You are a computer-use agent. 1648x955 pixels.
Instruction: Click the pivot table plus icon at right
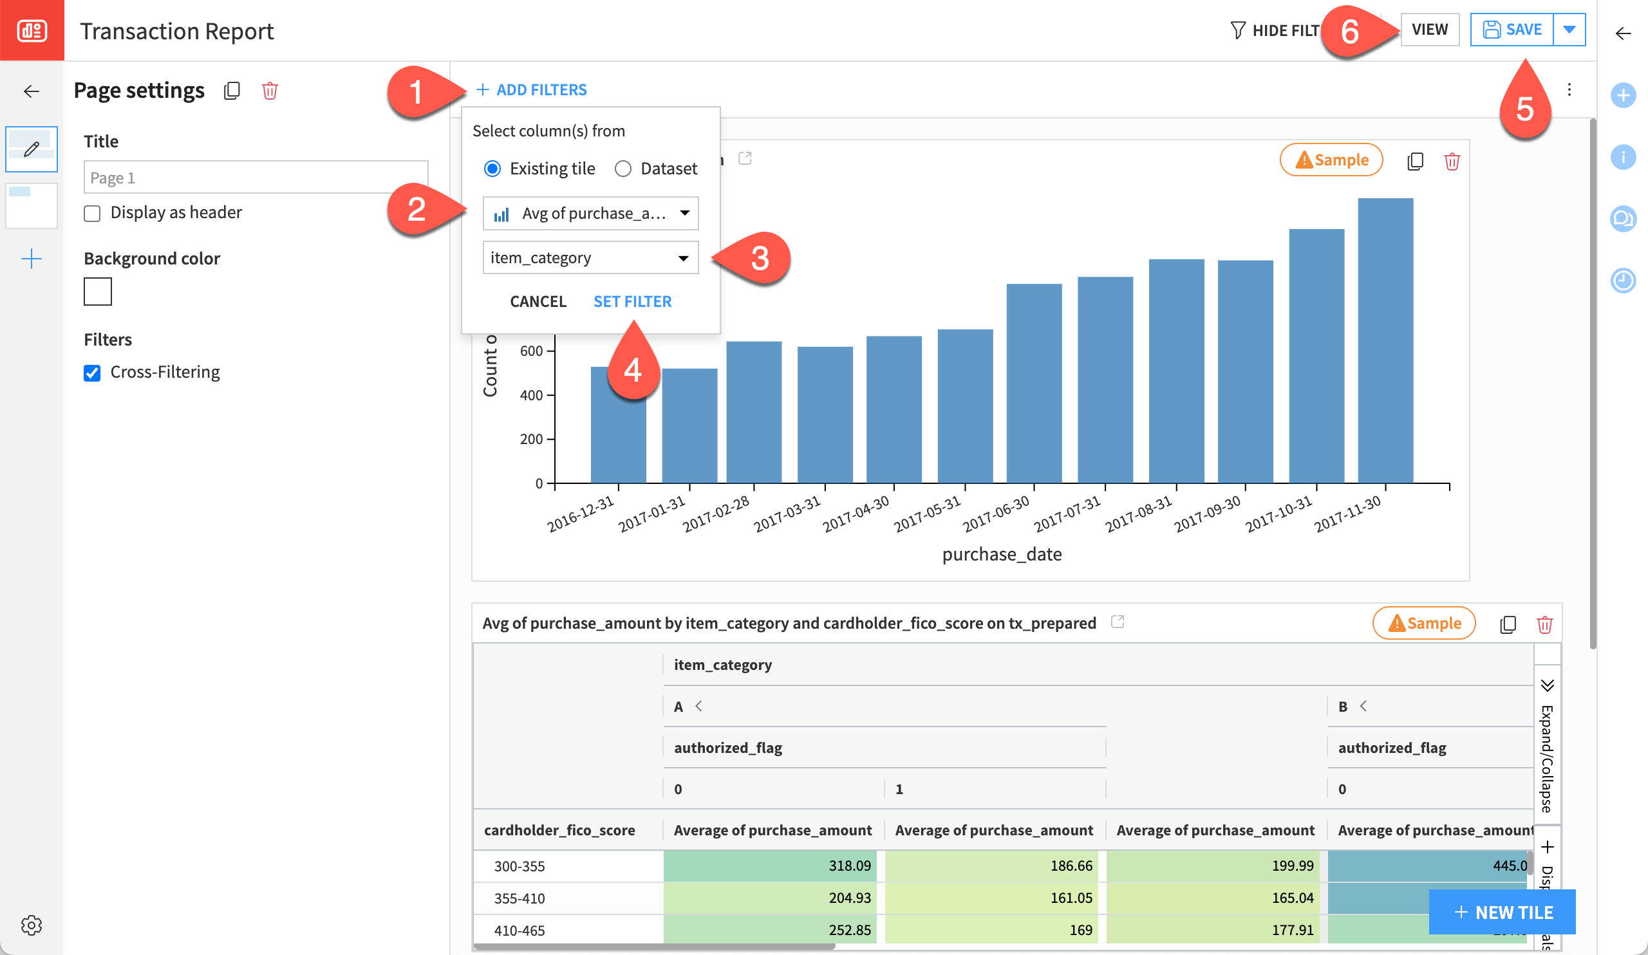(x=1548, y=847)
